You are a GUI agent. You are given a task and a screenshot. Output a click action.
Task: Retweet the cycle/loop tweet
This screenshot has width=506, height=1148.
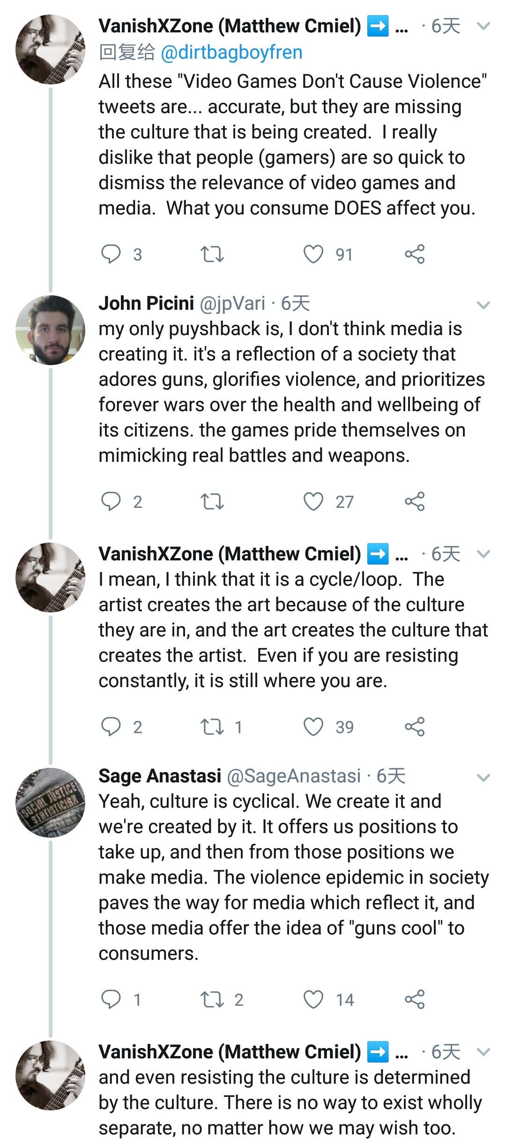(212, 727)
